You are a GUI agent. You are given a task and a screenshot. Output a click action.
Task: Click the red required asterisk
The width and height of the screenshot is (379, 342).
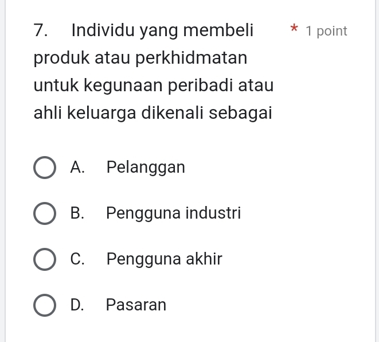[x=294, y=28]
